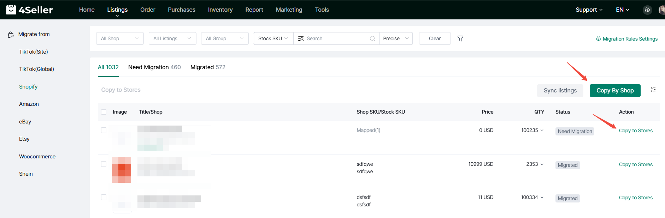This screenshot has height=218, width=665.
Task: Open the Precise match dropdown
Action: point(396,38)
